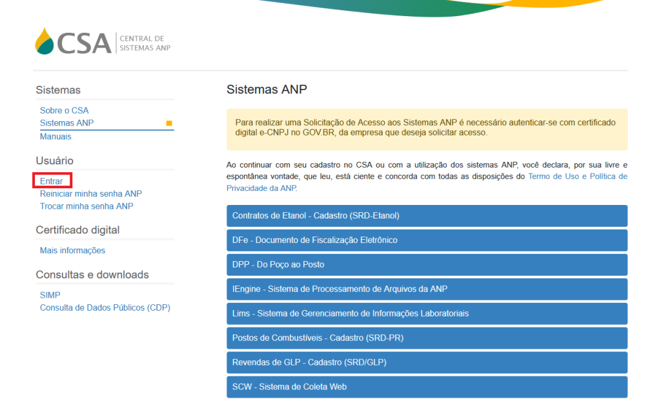
Task: Open SCW - Sistema de Coleta Web
Action: [x=427, y=387]
